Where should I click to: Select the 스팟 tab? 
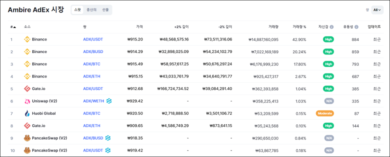point(78,10)
